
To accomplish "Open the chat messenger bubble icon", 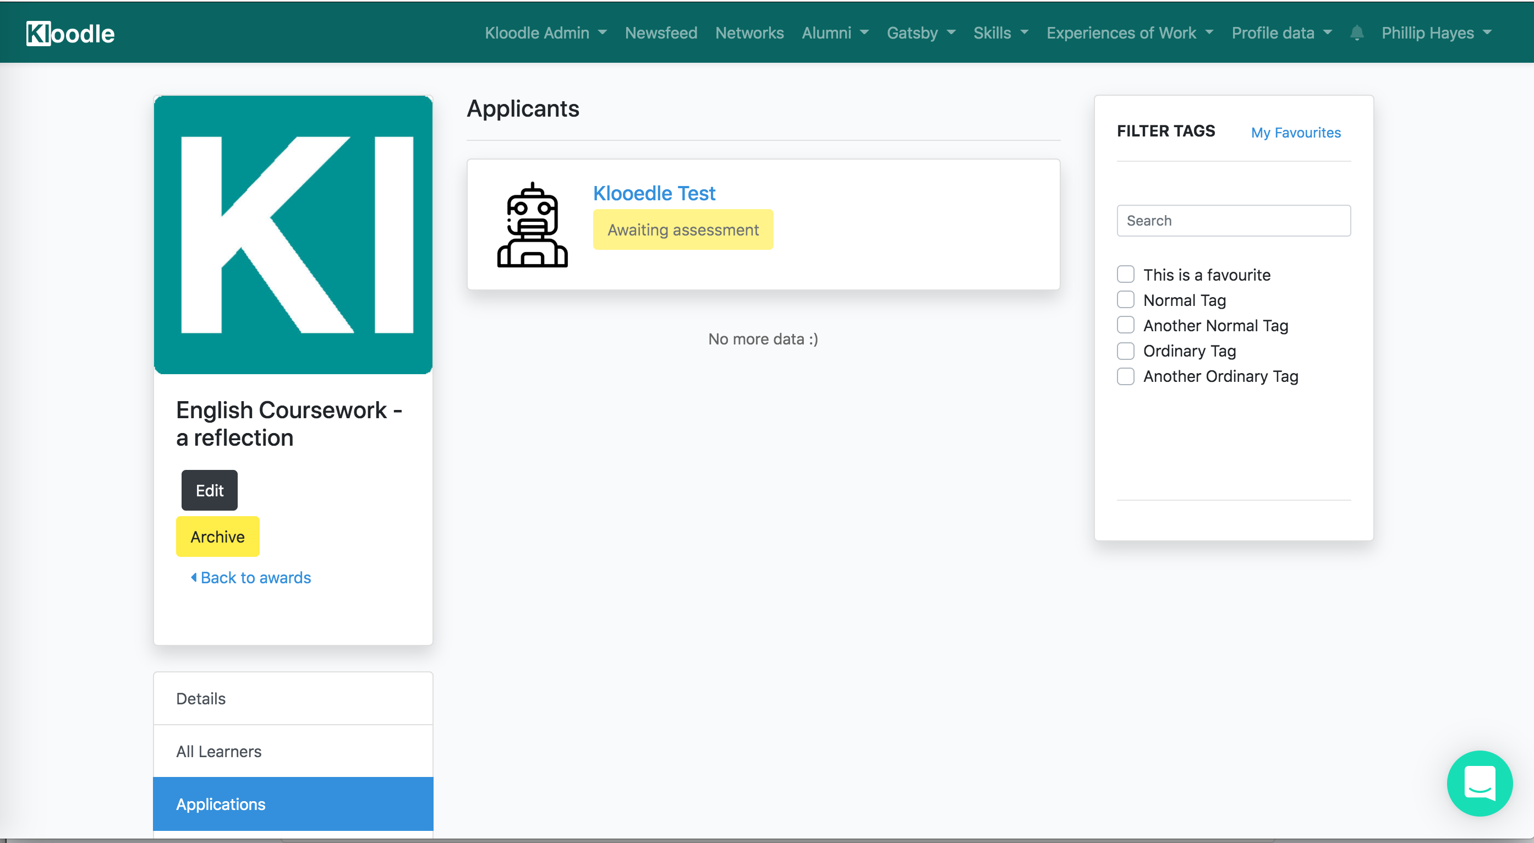I will (1480, 783).
